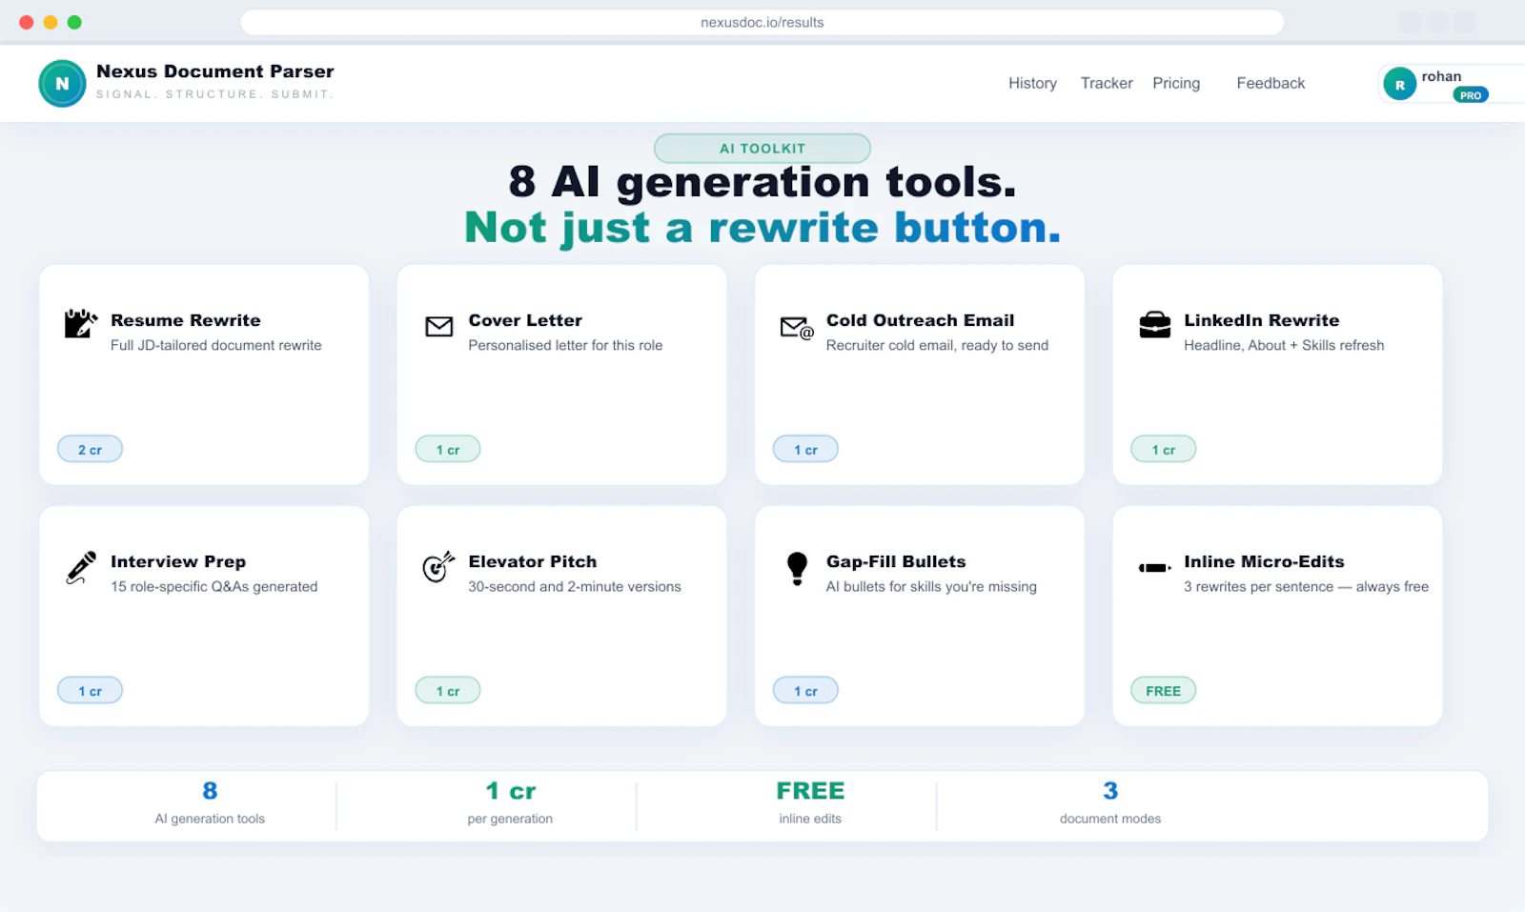Select the Interview Prep title
Screen dimensions: 1525x912
pos(178,561)
